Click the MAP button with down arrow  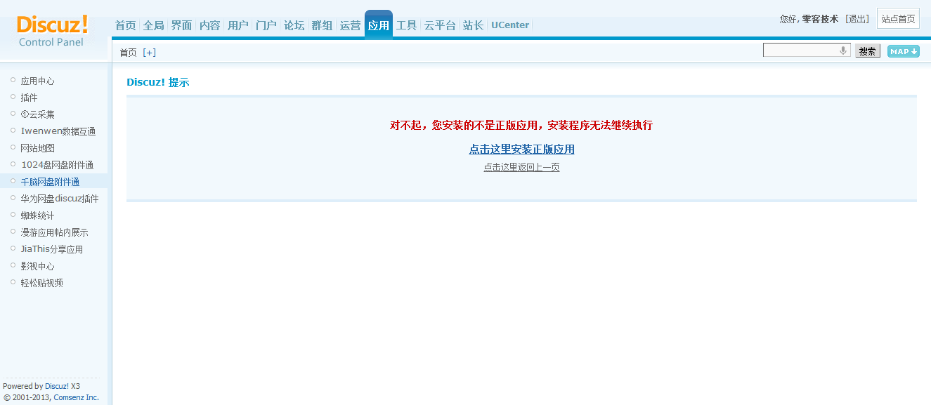(903, 51)
